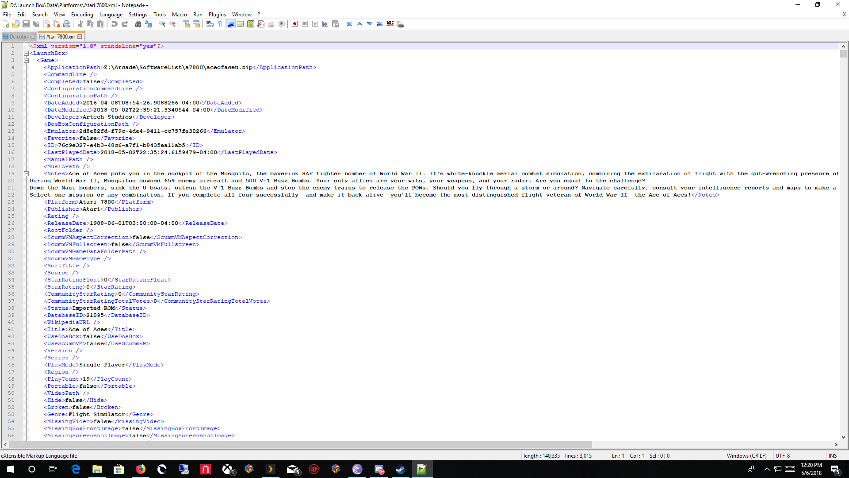This screenshot has height=478, width=849.
Task: Click the INS insert mode indicator
Action: click(833, 455)
